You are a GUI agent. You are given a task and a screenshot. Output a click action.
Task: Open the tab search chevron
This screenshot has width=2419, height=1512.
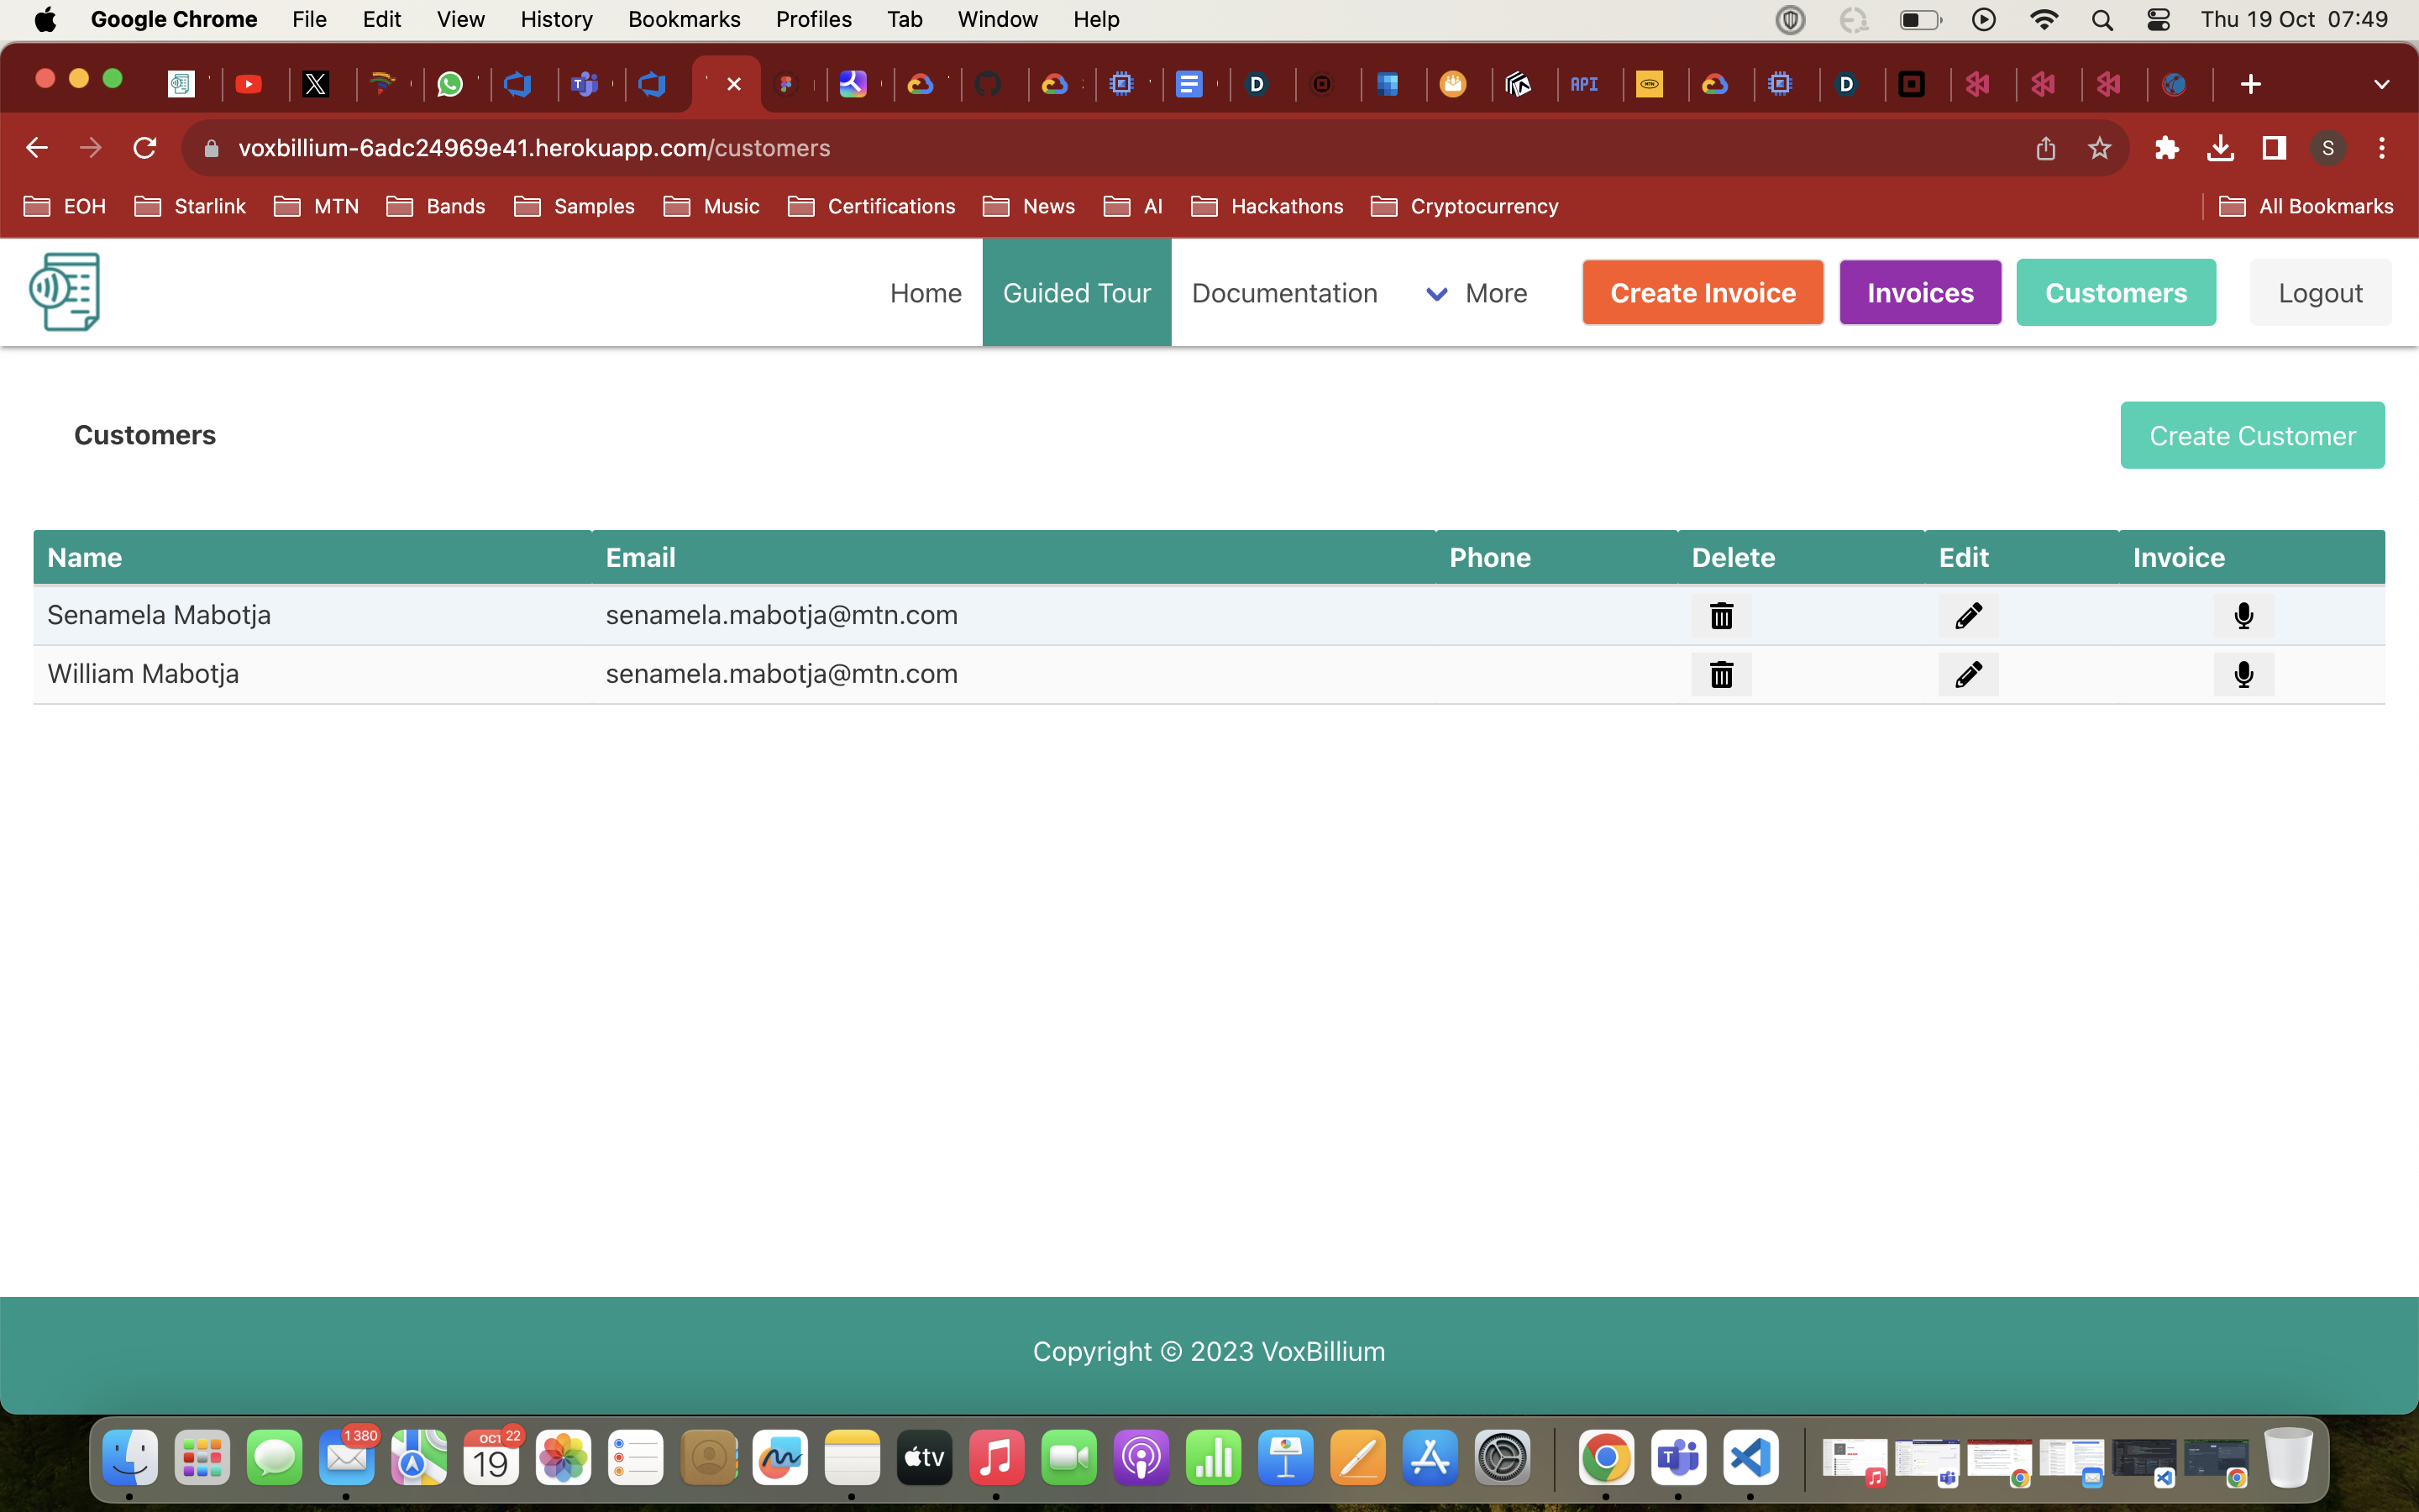coord(2381,84)
